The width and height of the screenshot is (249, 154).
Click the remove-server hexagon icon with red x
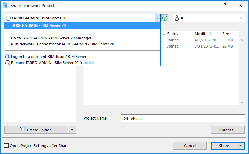pos(8,63)
